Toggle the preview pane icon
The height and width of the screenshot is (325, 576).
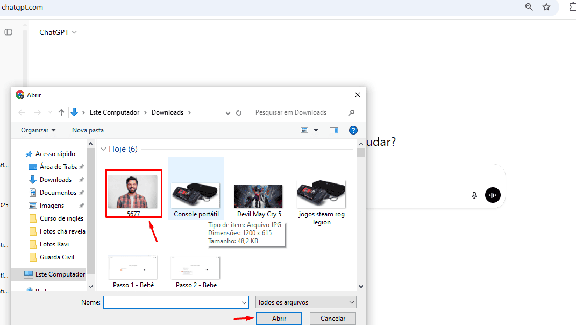334,130
